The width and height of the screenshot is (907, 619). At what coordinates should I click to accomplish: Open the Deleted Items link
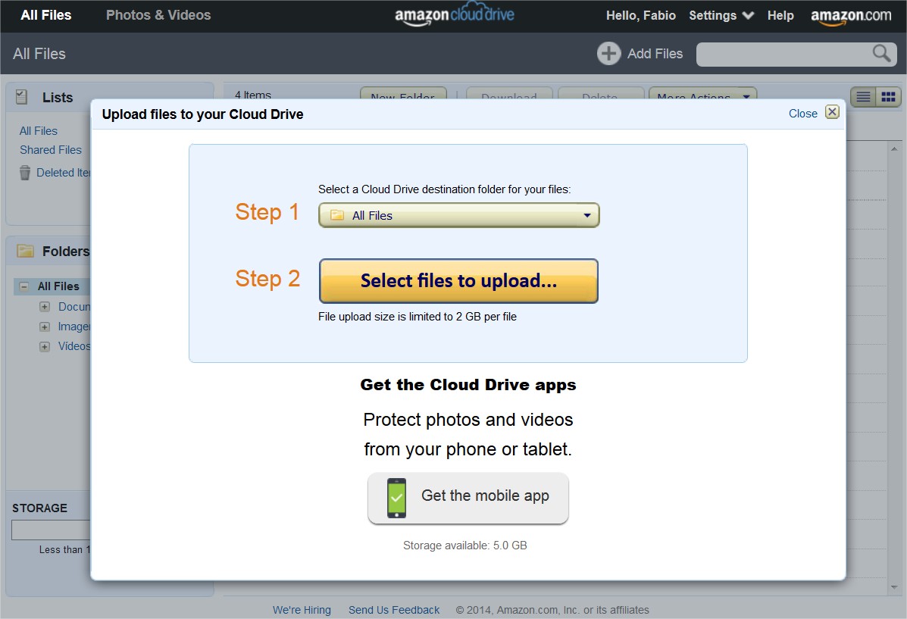click(x=63, y=173)
